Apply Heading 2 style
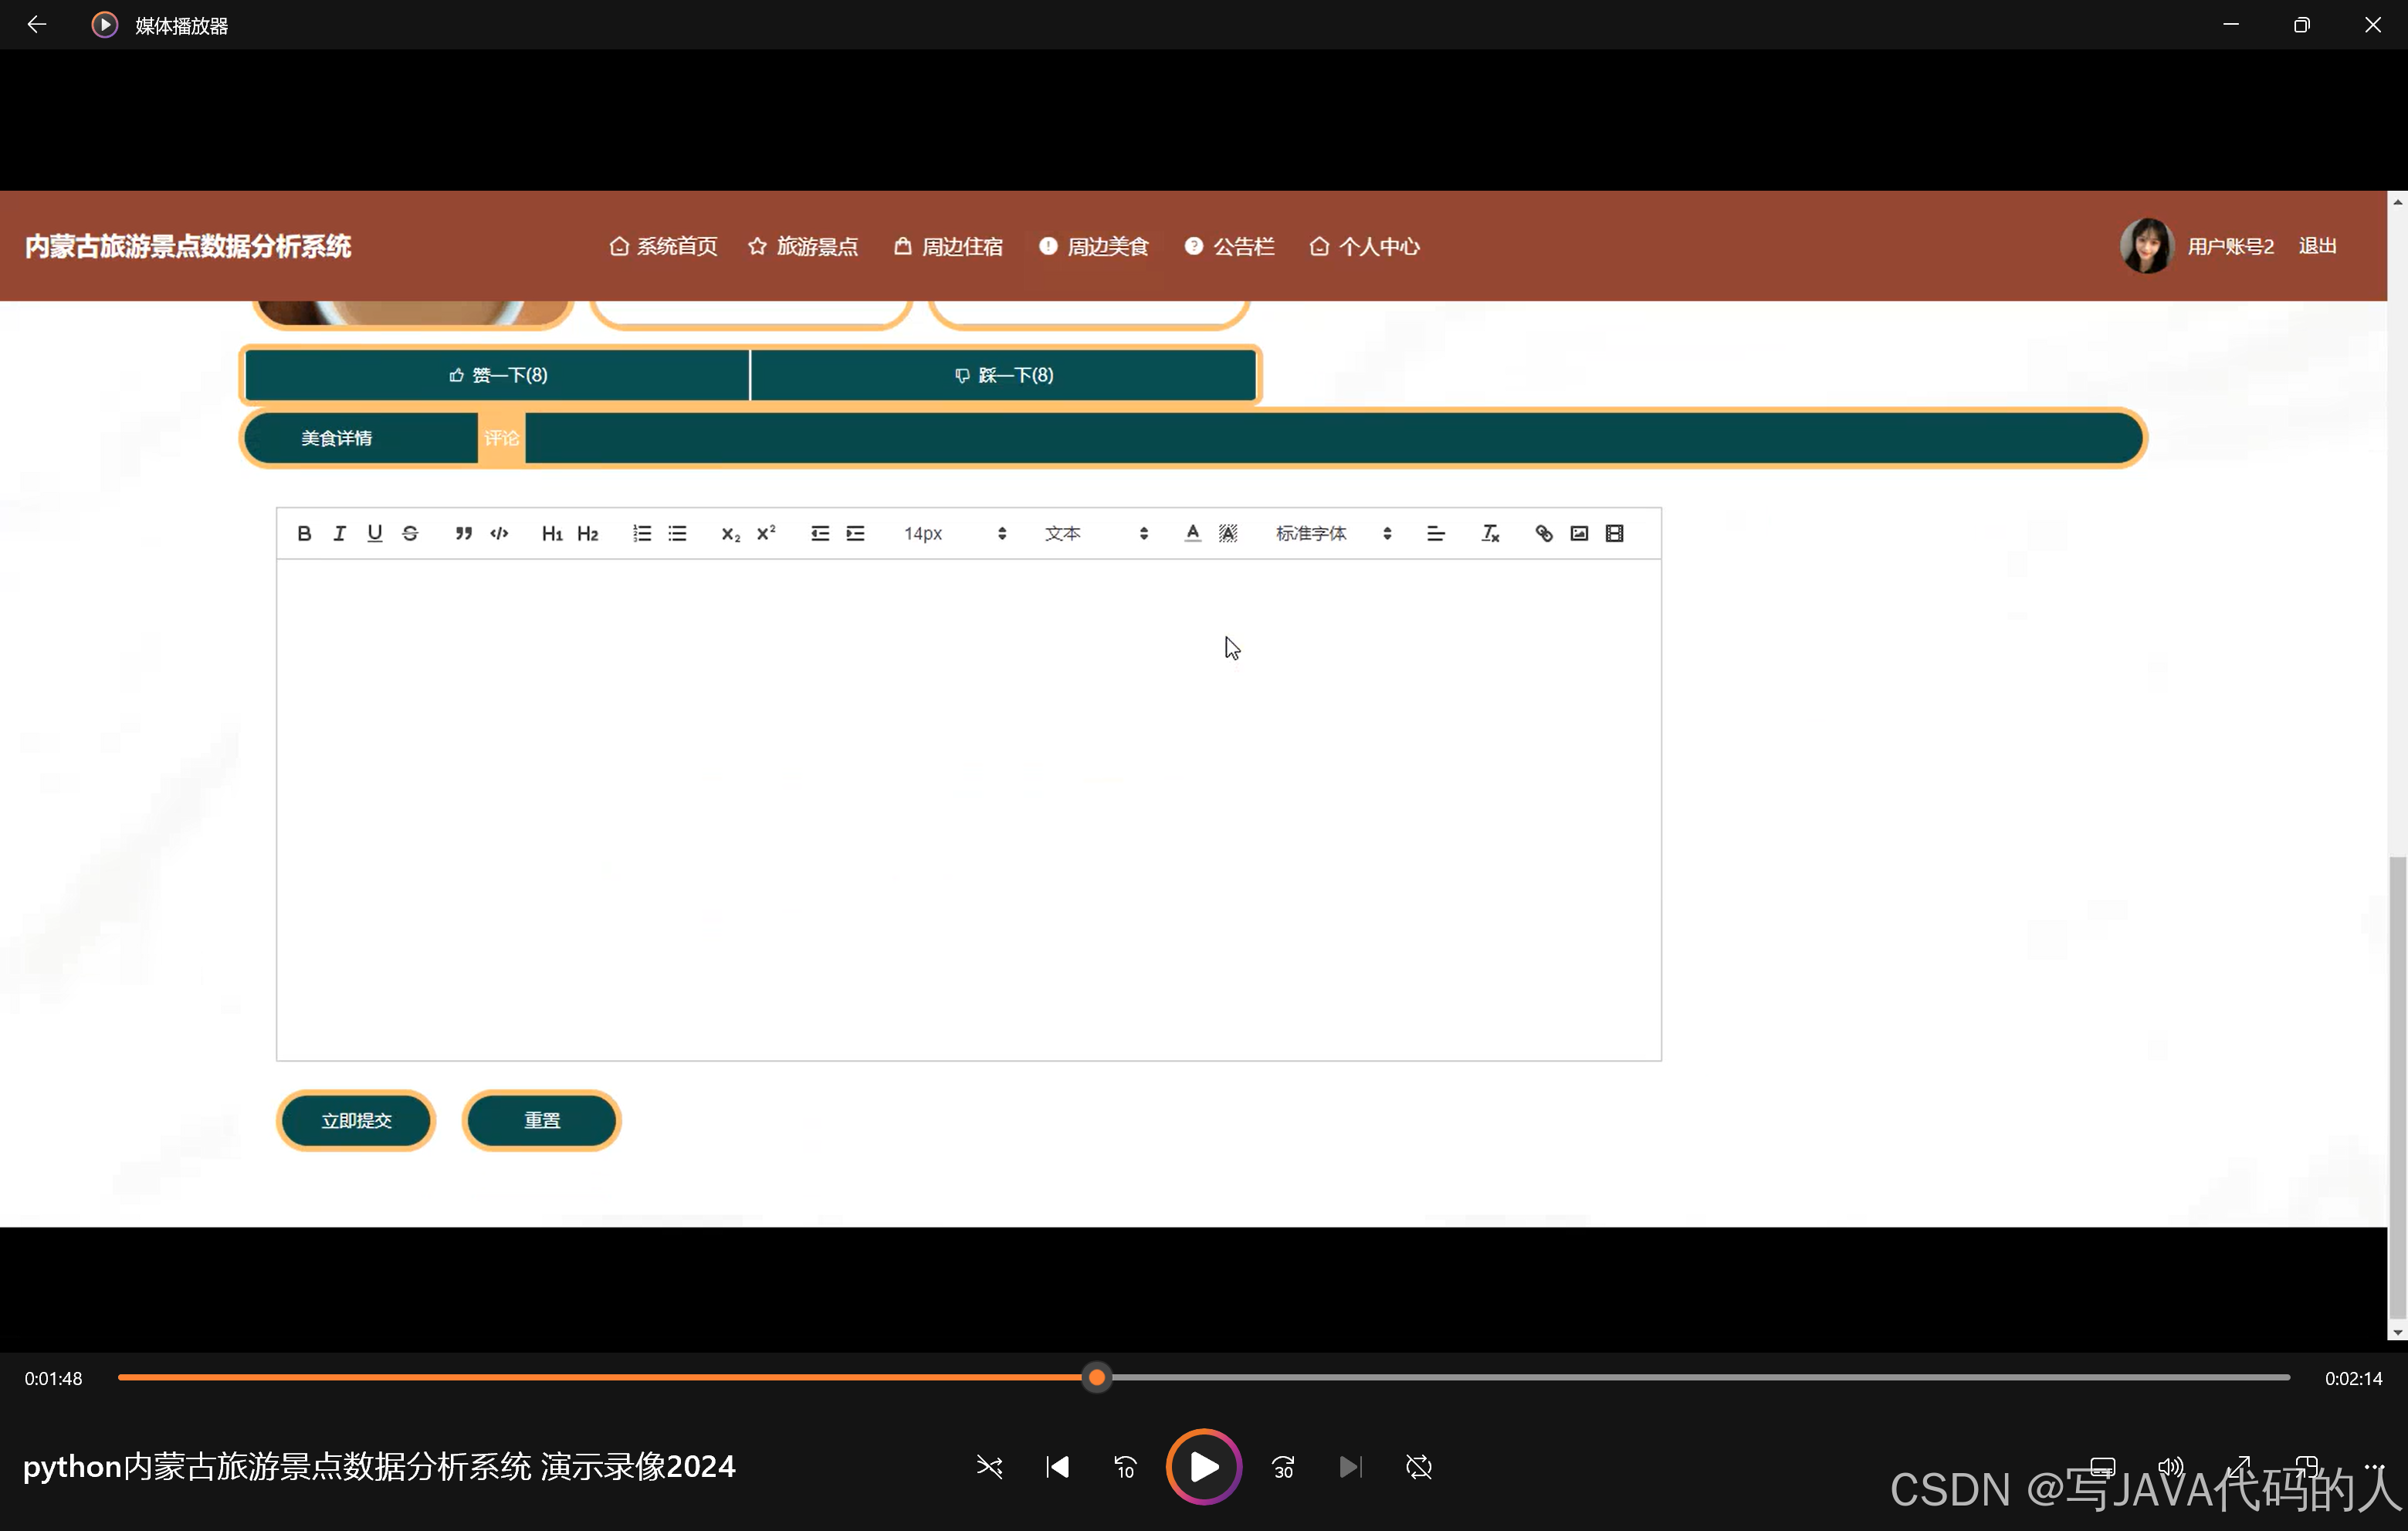Image resolution: width=2408 pixels, height=1531 pixels. coord(588,533)
